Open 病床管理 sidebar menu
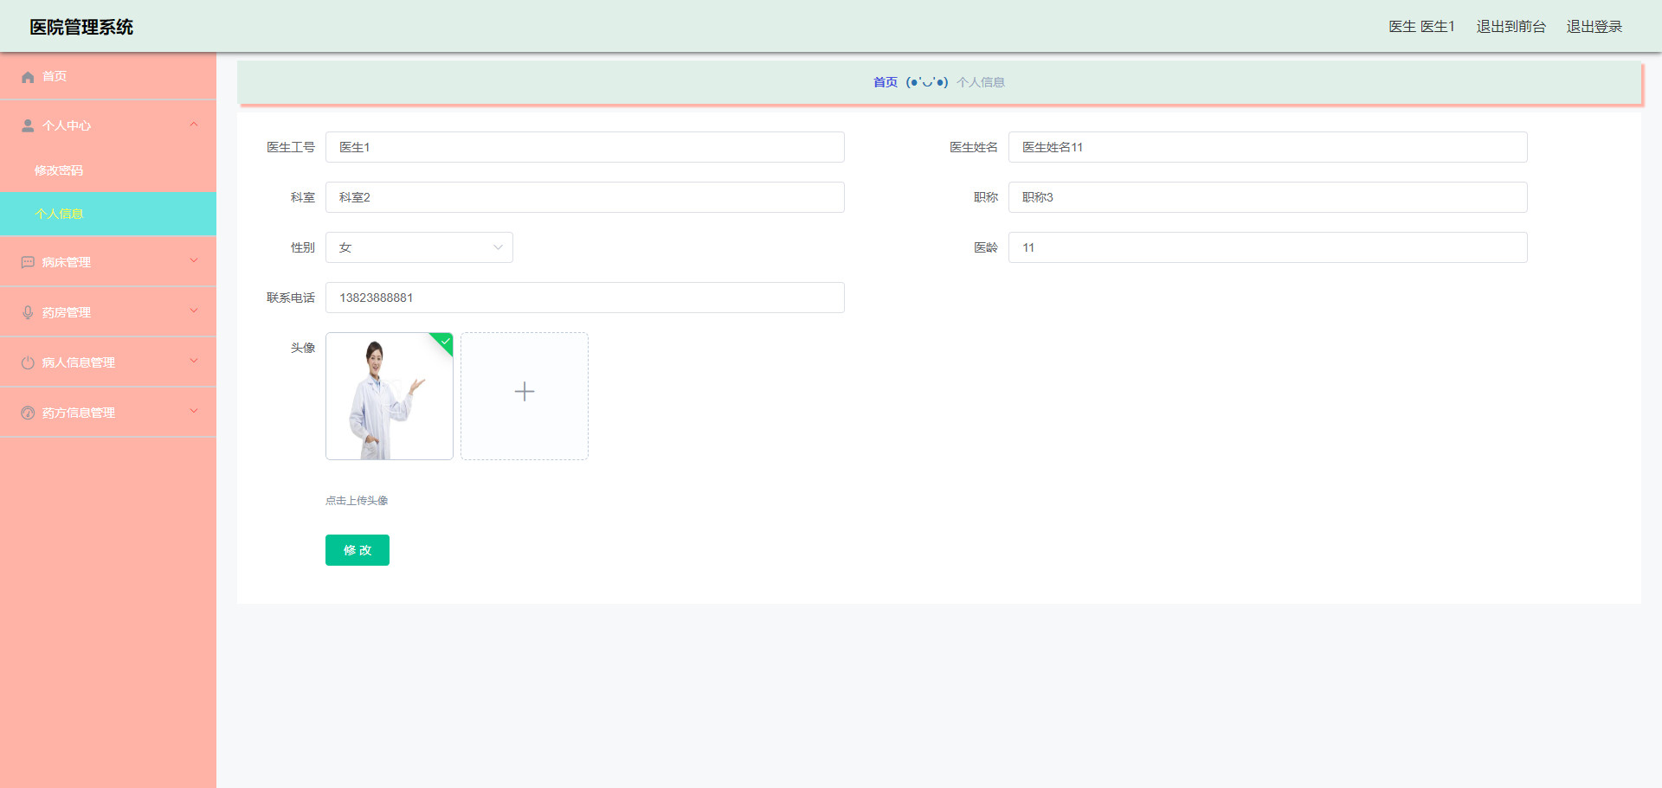 [x=108, y=262]
